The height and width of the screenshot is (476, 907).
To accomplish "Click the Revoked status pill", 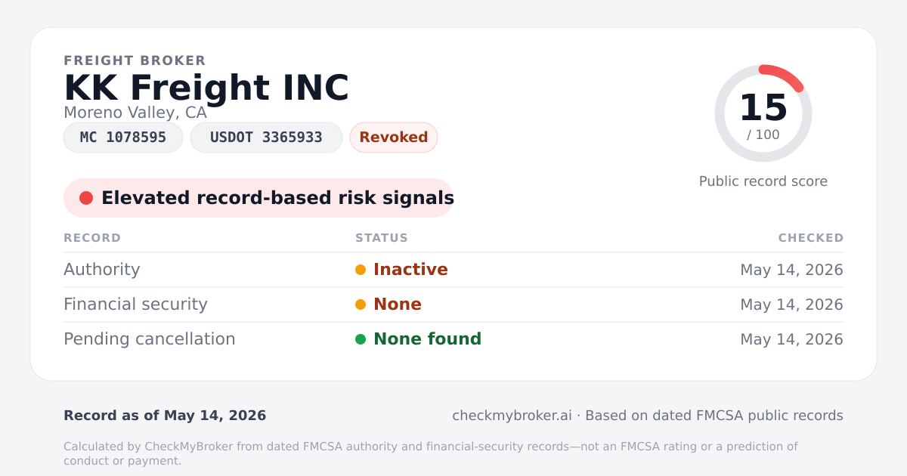I will click(x=394, y=138).
